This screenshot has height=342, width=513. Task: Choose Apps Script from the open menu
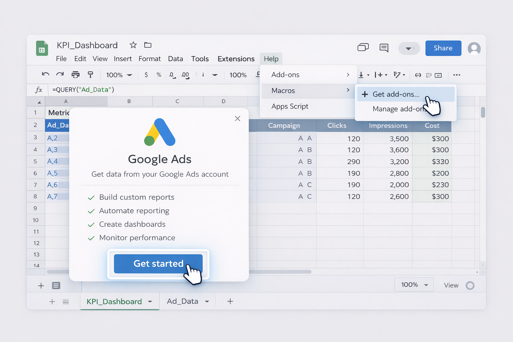[x=290, y=106]
